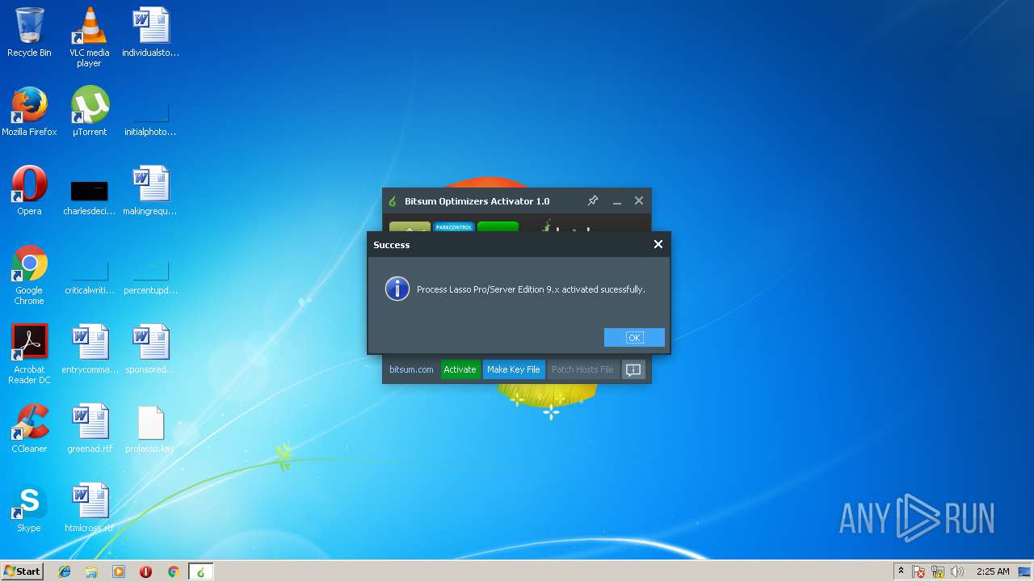
Task: Switch to Bitsum Activator taskbar button
Action: click(200, 571)
